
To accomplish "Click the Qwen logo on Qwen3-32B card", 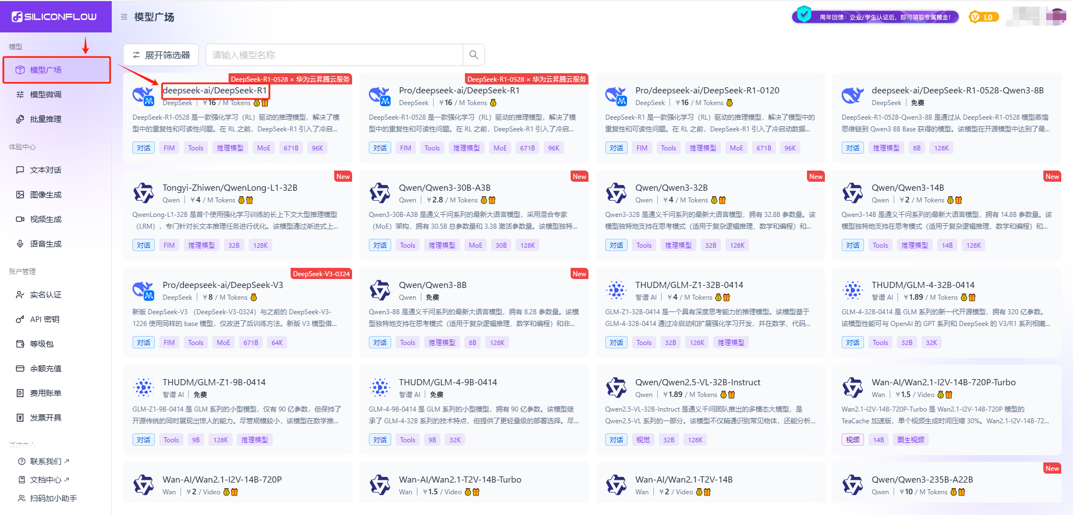I will point(616,193).
